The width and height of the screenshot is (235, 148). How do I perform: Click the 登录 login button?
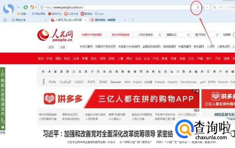[x=51, y=47]
